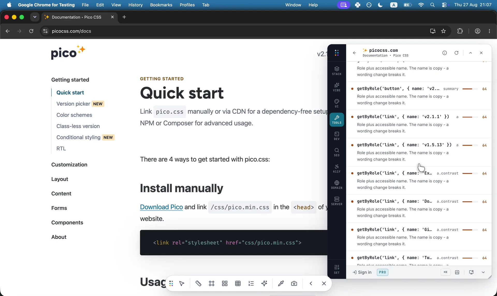
Task: Activate the ruler measure tool
Action: click(198, 284)
